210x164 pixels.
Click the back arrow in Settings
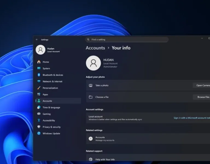[37, 40]
